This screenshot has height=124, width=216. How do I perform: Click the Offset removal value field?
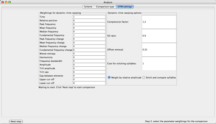[x=159, y=50]
